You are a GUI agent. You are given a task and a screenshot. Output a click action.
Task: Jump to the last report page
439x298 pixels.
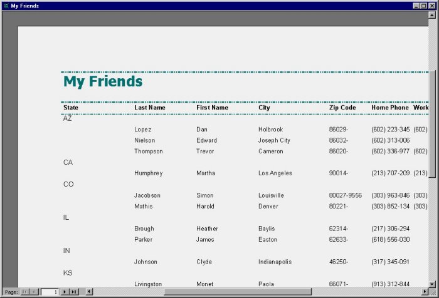point(74,292)
